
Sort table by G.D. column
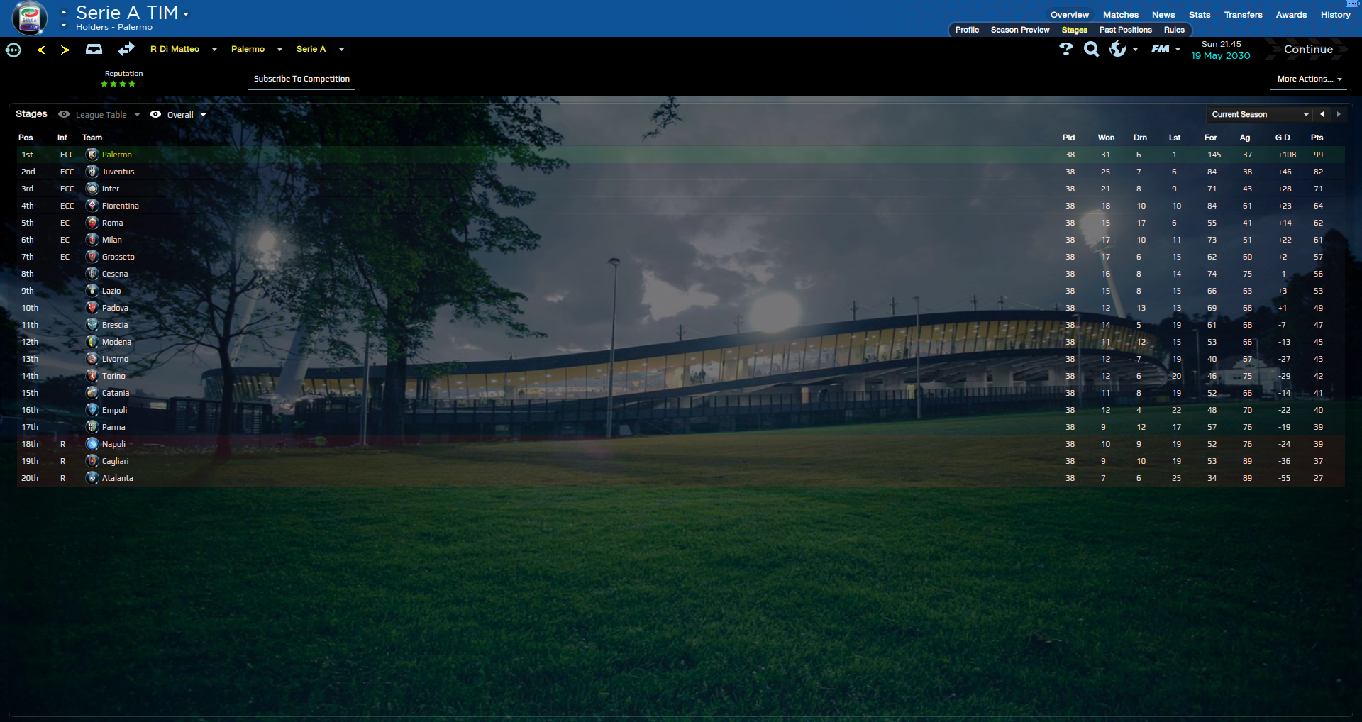click(1283, 138)
